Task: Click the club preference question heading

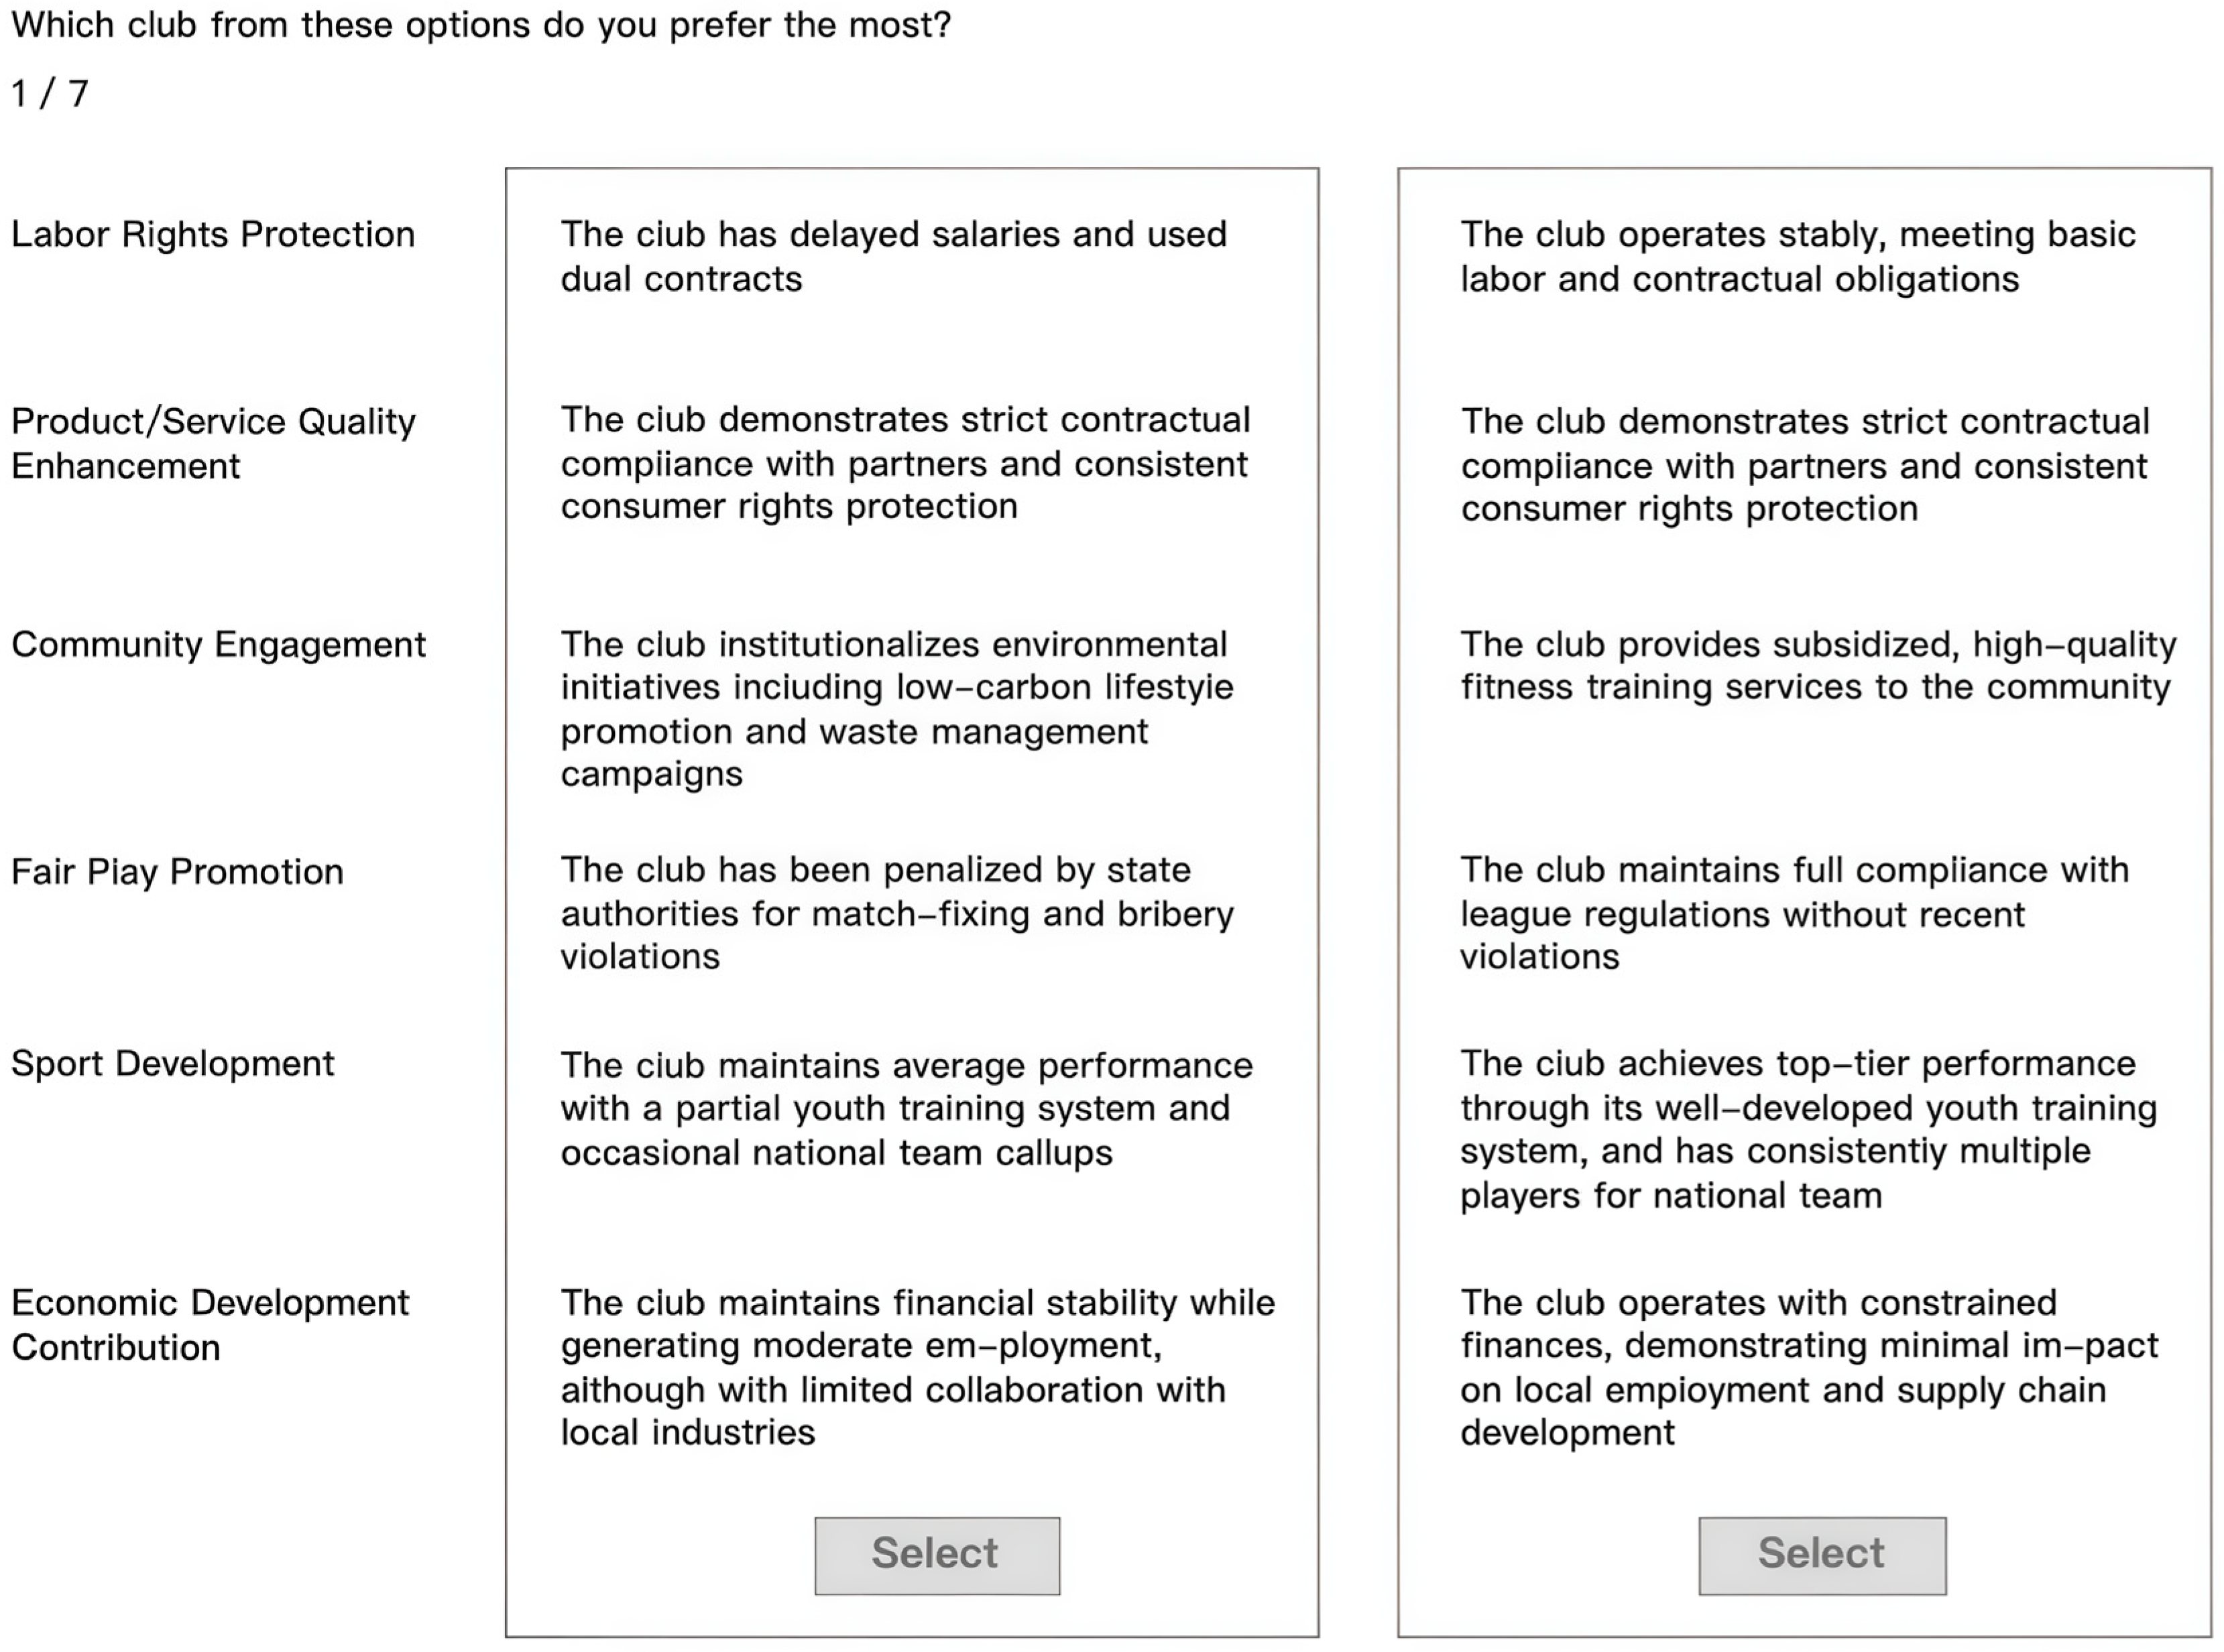Action: (480, 25)
